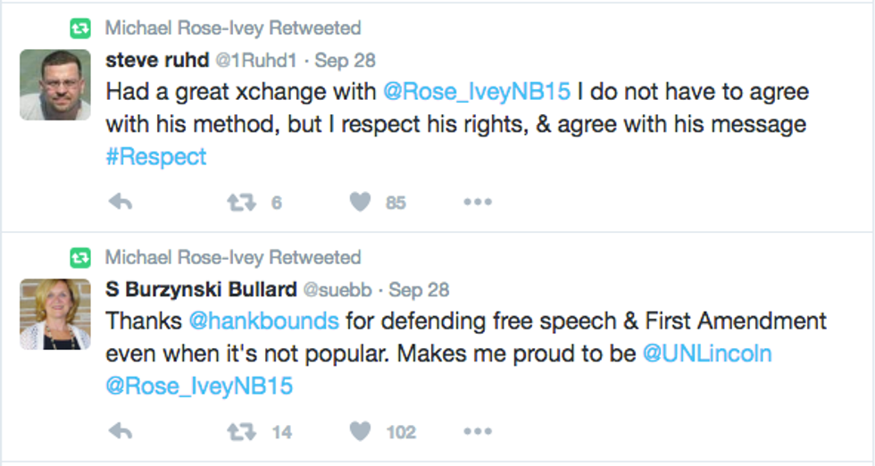Screen dimensions: 875x466
Task: Open steve ruhd's profile photo
Action: pyautogui.click(x=55, y=85)
